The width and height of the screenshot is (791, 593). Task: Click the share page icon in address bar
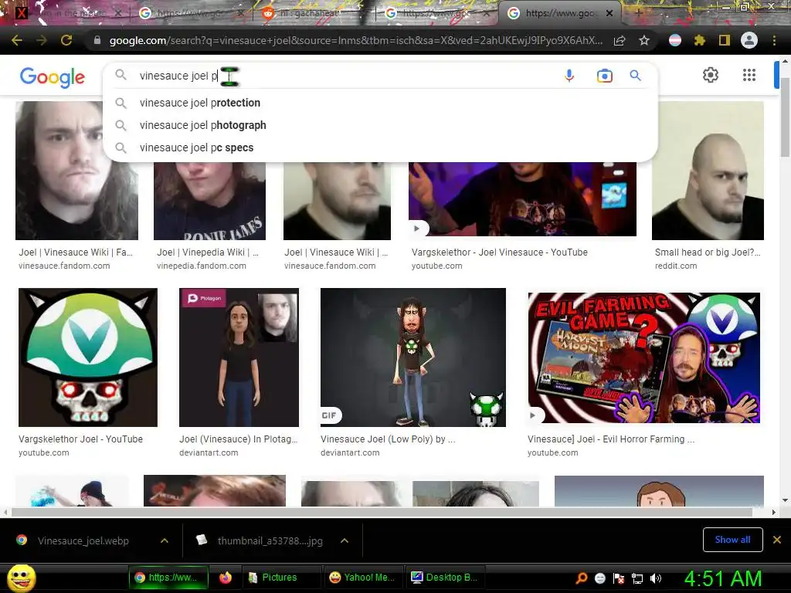[620, 40]
